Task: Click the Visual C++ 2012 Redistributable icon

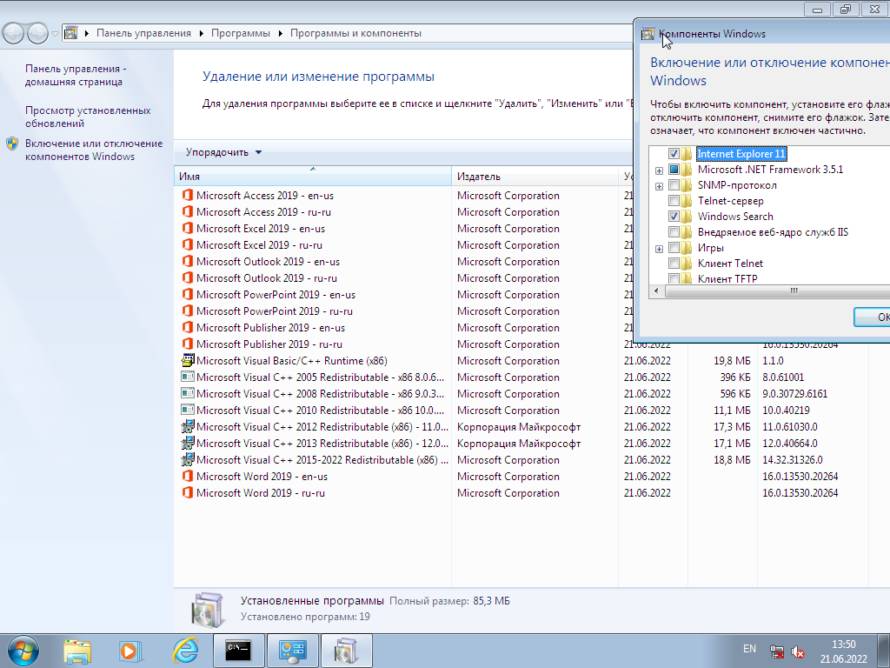Action: point(188,426)
